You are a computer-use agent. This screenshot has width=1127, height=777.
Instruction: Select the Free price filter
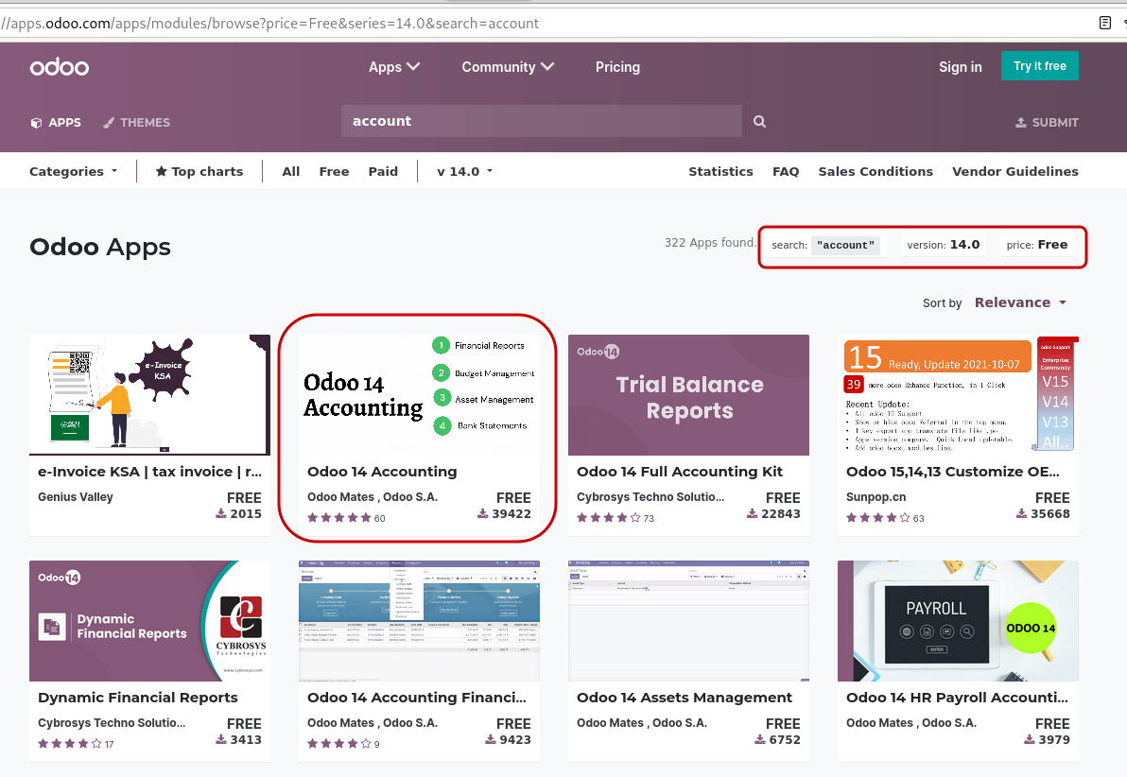(x=334, y=171)
